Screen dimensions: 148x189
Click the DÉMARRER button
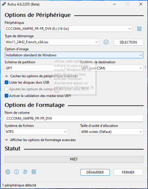[x=95, y=172]
